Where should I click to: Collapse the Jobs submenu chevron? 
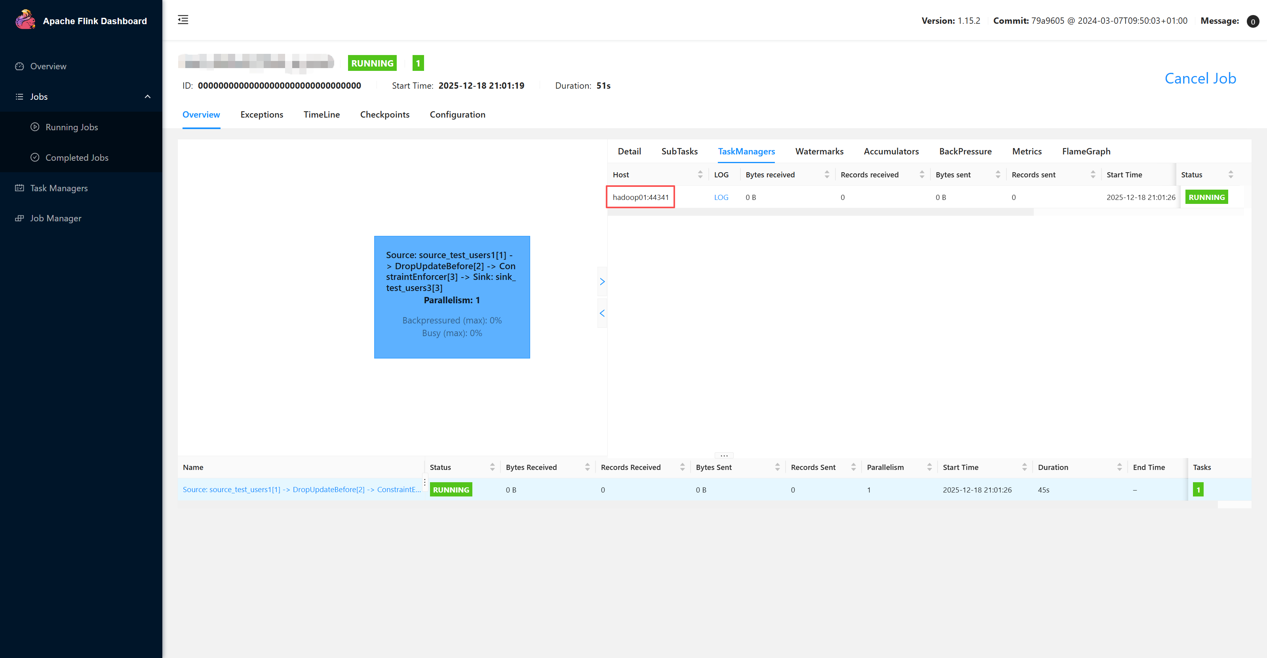tap(148, 97)
